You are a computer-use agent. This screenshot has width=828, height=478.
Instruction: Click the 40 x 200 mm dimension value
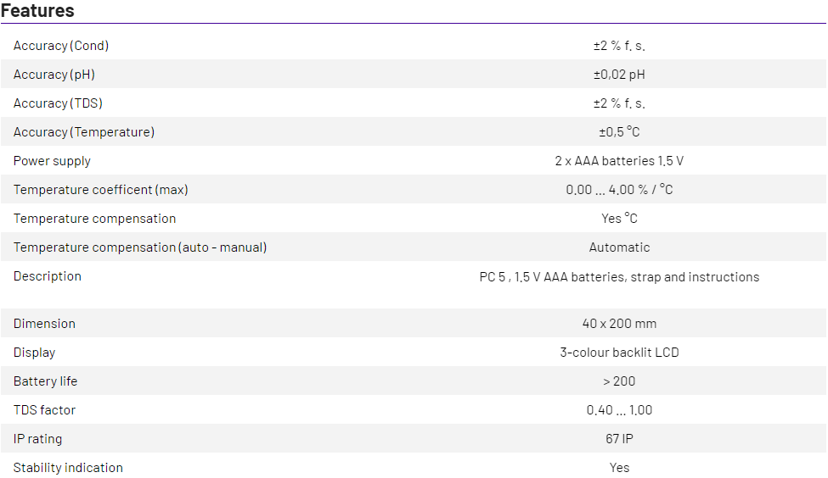[x=619, y=324]
